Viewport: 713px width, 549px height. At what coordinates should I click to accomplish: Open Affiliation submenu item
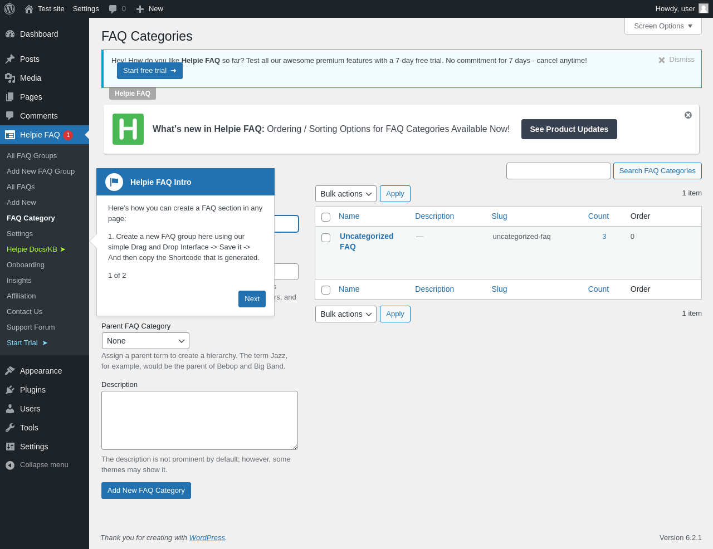pos(21,296)
